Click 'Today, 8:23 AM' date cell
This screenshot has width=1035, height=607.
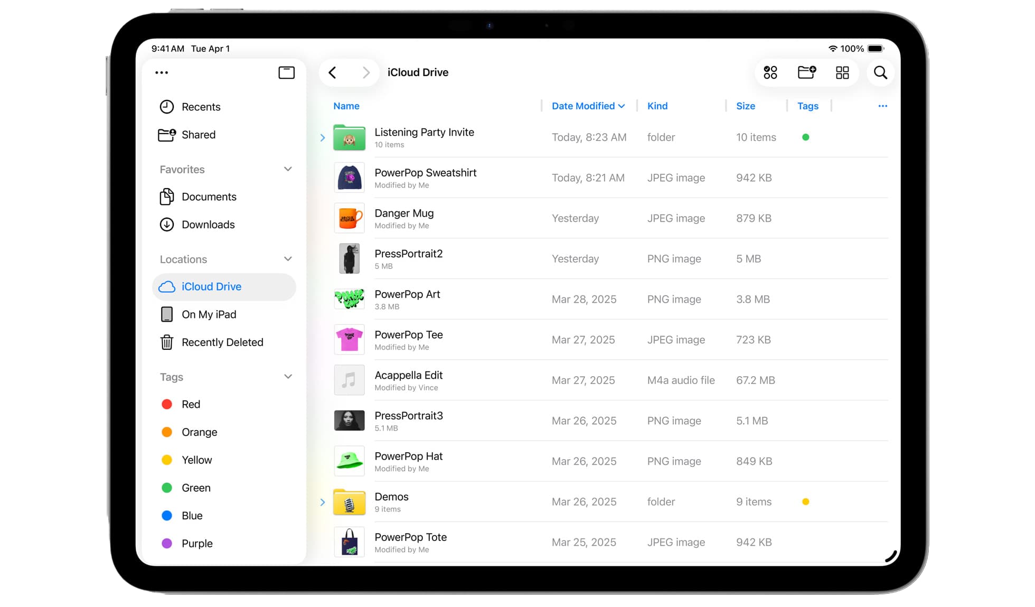(589, 137)
